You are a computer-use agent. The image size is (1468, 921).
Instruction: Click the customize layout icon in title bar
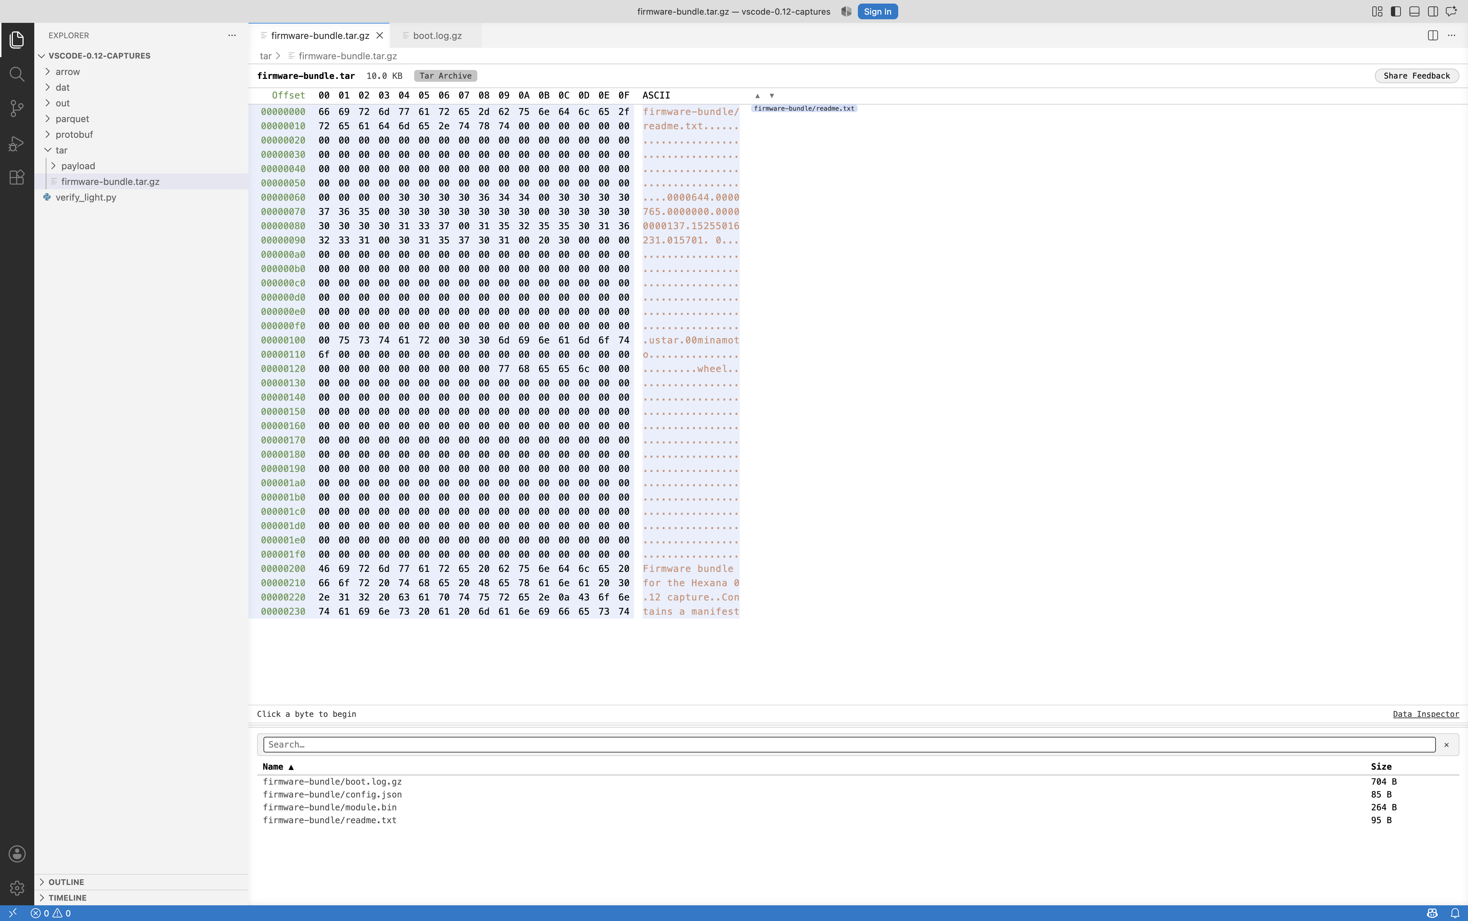pyautogui.click(x=1377, y=11)
